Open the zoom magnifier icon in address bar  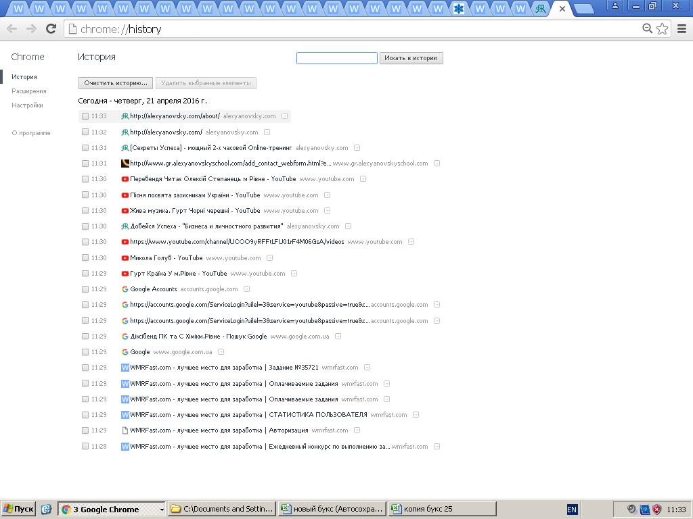[647, 28]
